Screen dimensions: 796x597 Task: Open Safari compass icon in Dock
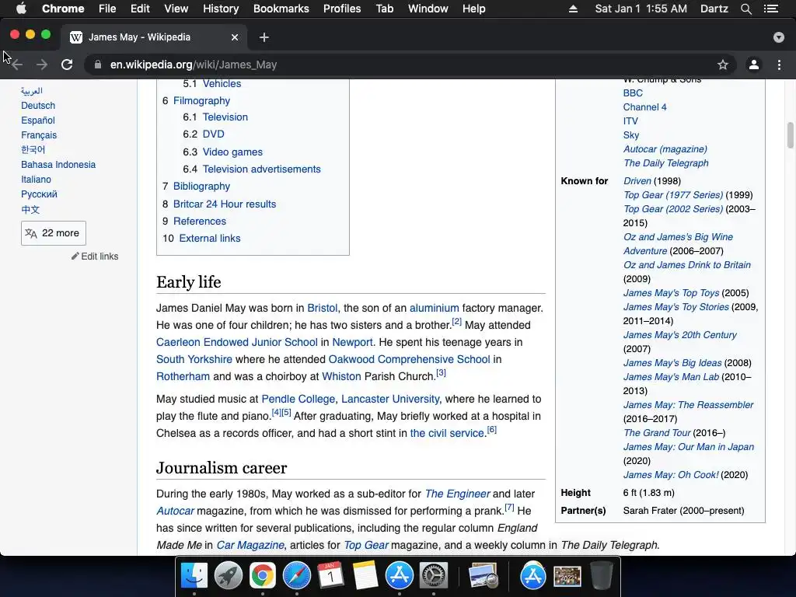point(296,575)
